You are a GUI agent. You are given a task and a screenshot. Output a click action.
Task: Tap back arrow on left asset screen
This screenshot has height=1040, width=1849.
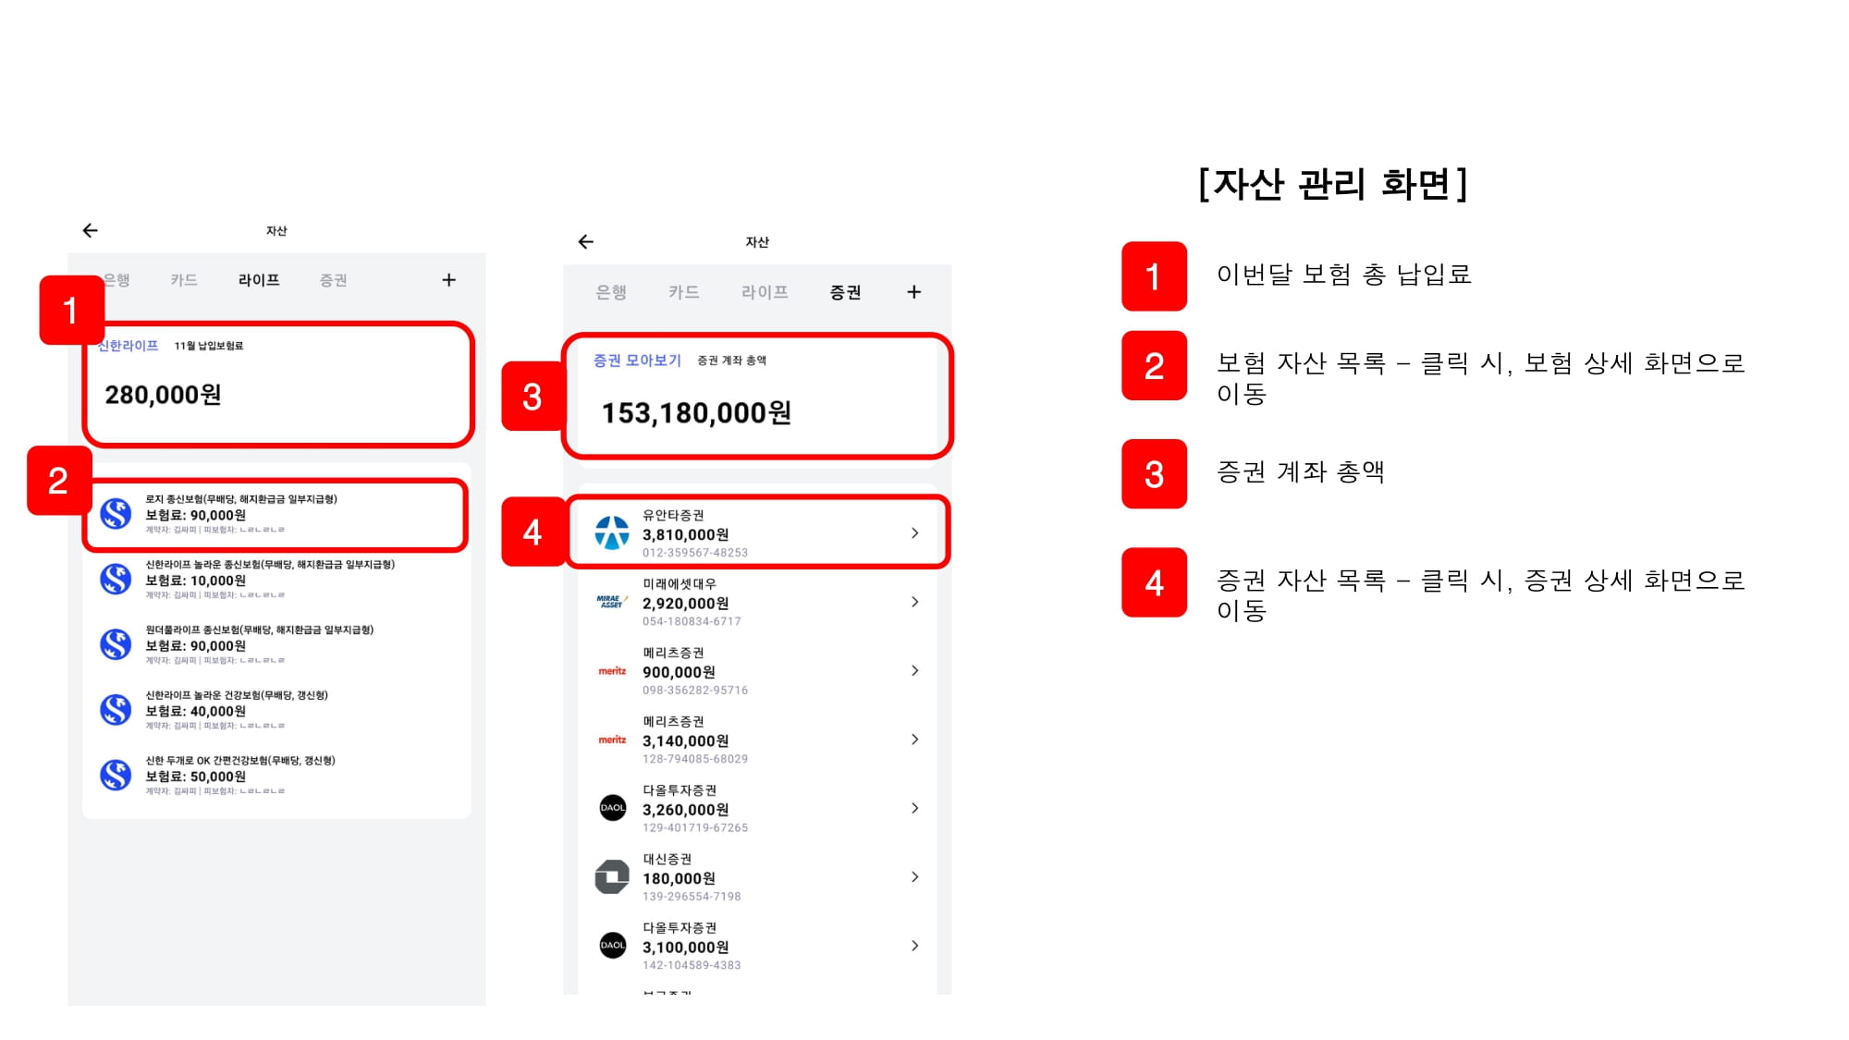[x=90, y=230]
